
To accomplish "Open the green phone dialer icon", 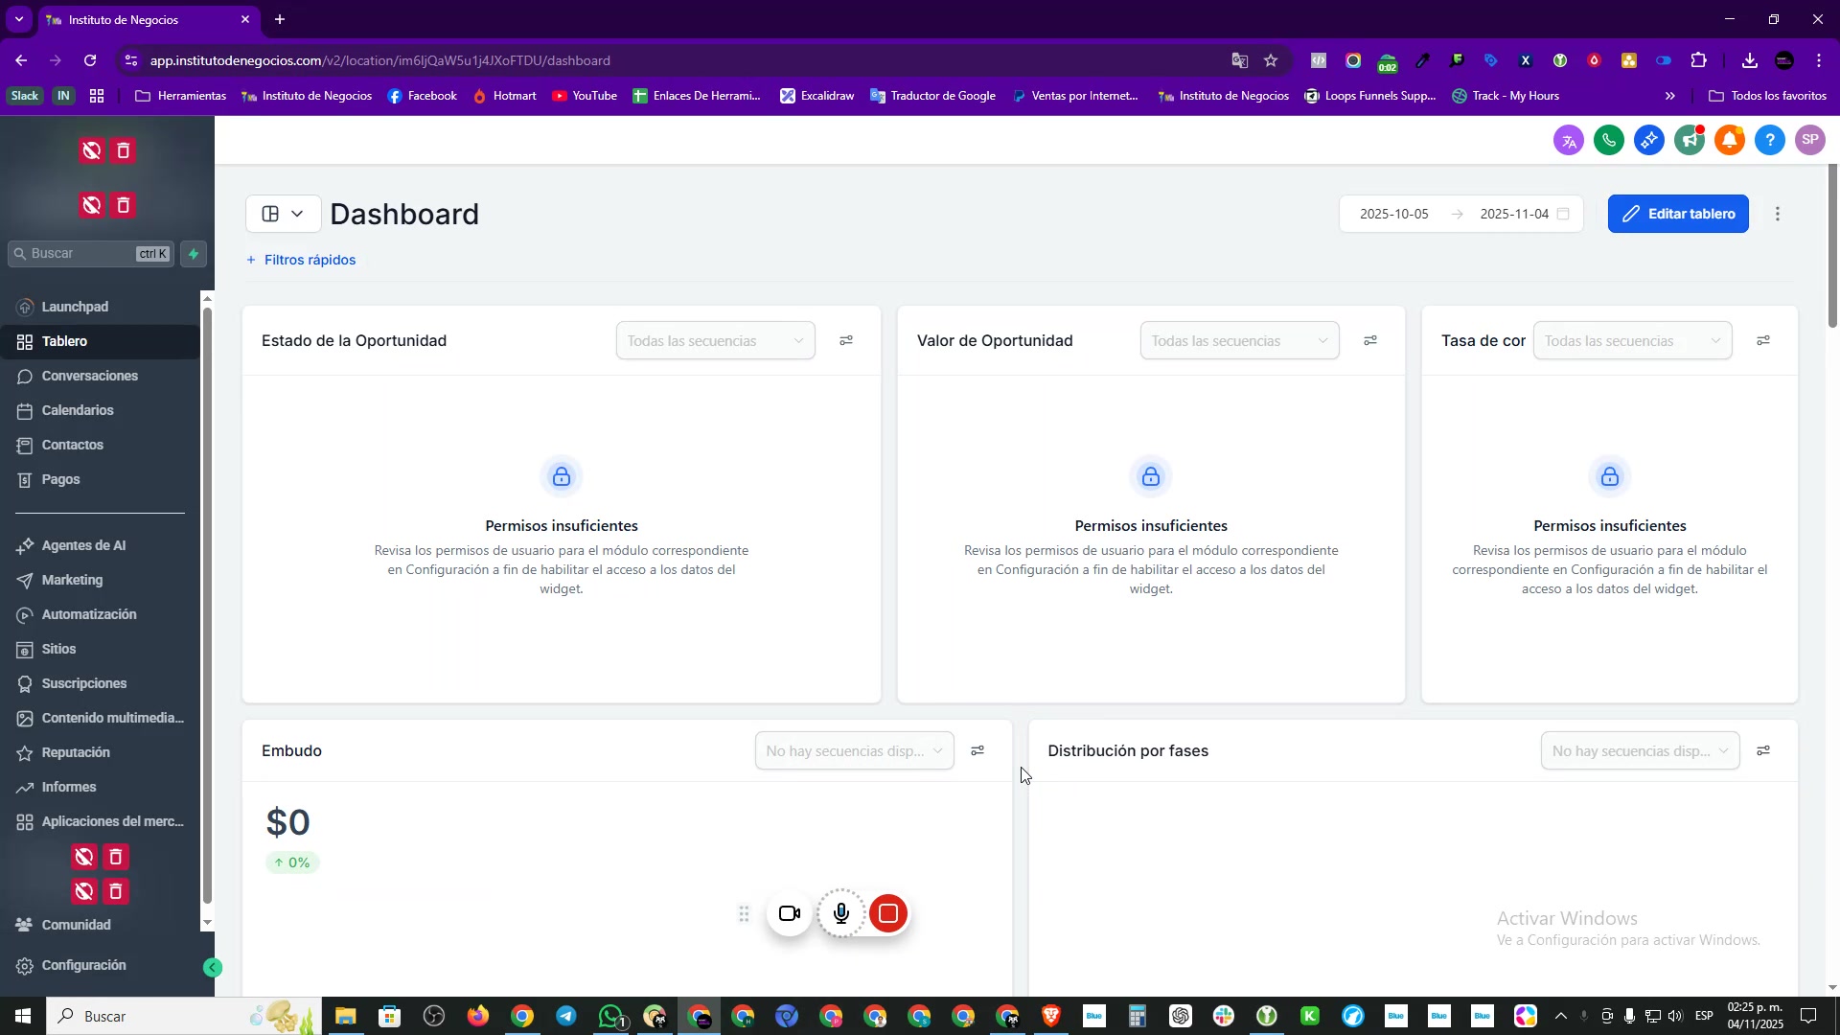I will coord(1609,141).
